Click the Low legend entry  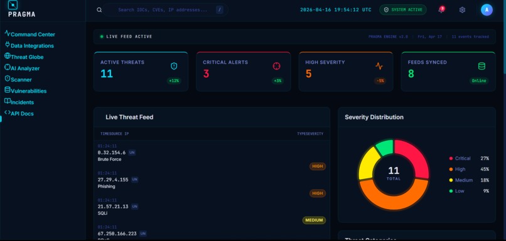pyautogui.click(x=469, y=191)
